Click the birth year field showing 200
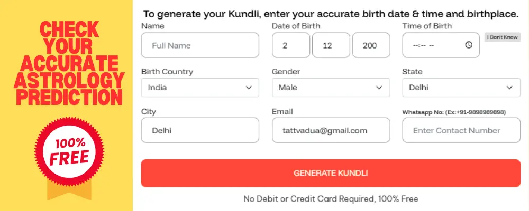The height and width of the screenshot is (211, 529). click(371, 45)
